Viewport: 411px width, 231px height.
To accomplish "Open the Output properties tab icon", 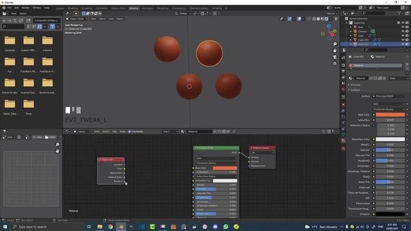I will tap(344, 71).
